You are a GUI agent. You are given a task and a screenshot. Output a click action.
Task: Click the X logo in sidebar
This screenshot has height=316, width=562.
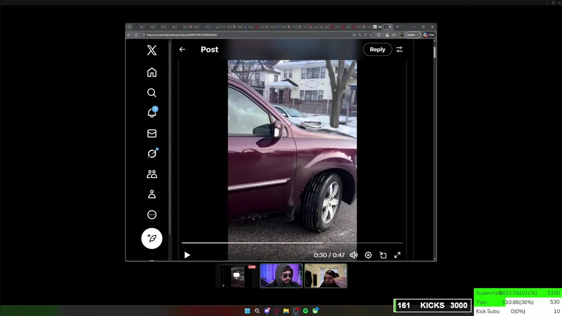point(152,50)
